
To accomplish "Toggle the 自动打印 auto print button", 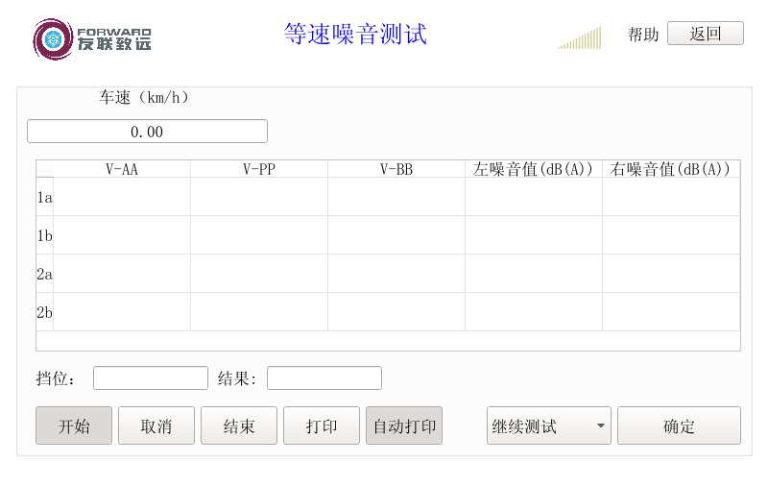I will point(404,425).
